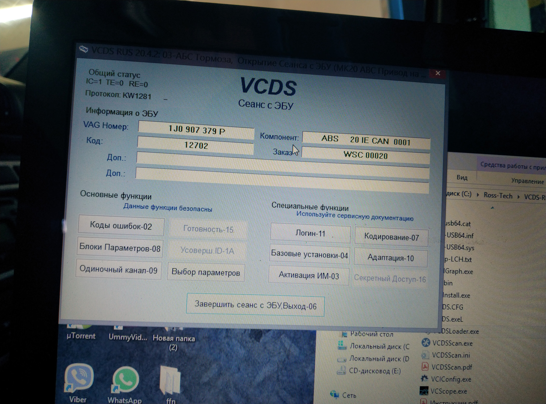The image size is (546, 404).
Task: Select the UmmyVid... desktop shortcut
Action: click(128, 334)
